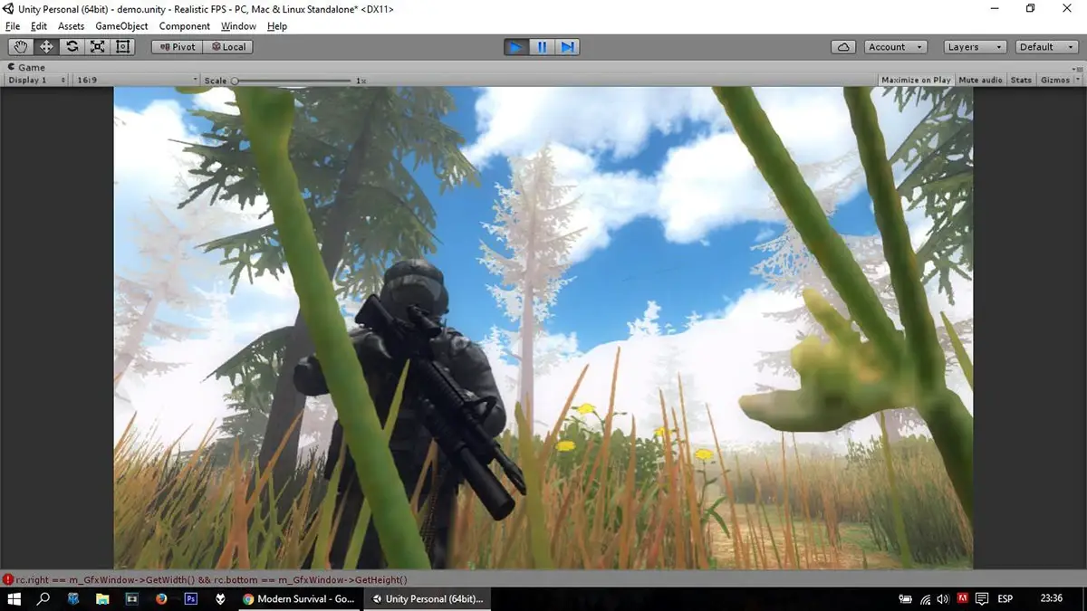The height and width of the screenshot is (611, 1087).
Task: Select the Hand tool
Action: (21, 47)
